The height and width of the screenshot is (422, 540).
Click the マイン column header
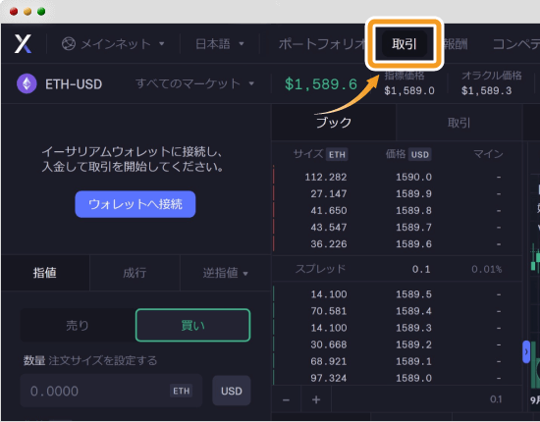[488, 154]
